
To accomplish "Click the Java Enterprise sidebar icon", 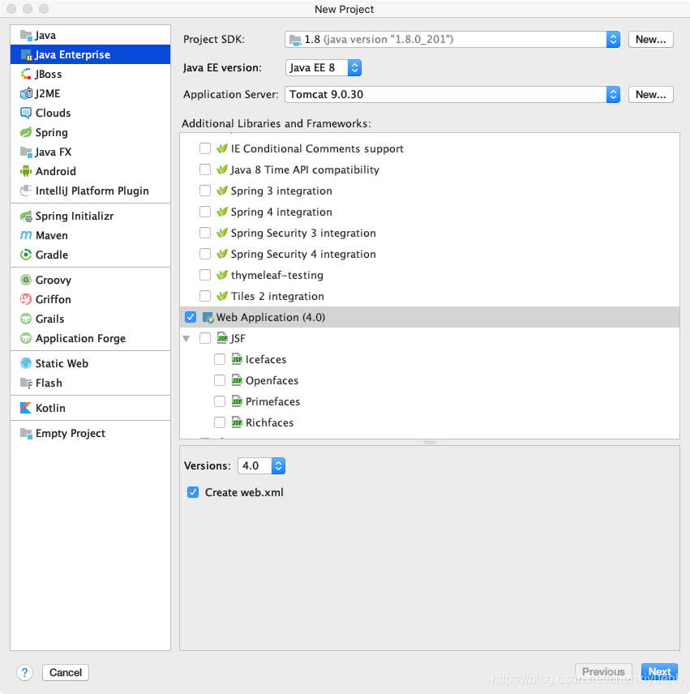I will [x=26, y=55].
